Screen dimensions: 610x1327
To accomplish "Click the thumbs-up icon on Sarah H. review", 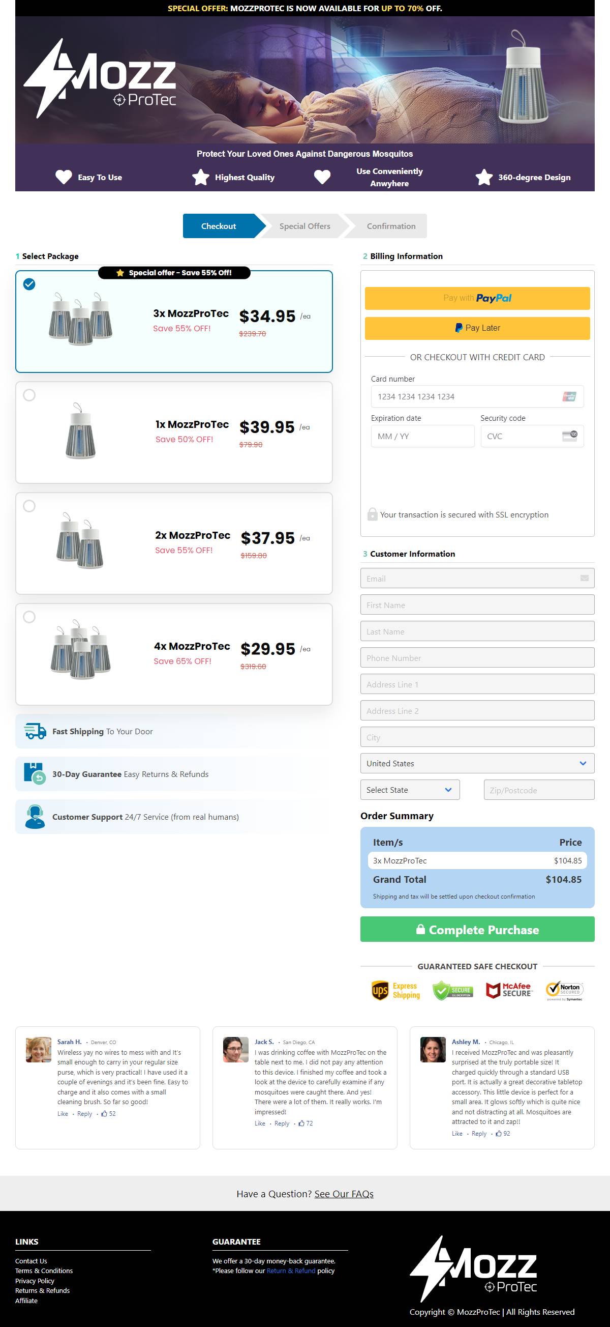I will click(105, 1113).
